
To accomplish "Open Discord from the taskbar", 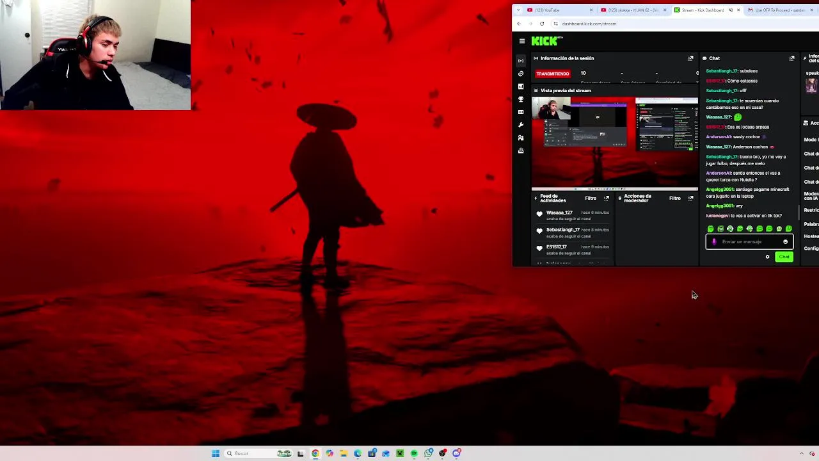I will point(456,453).
